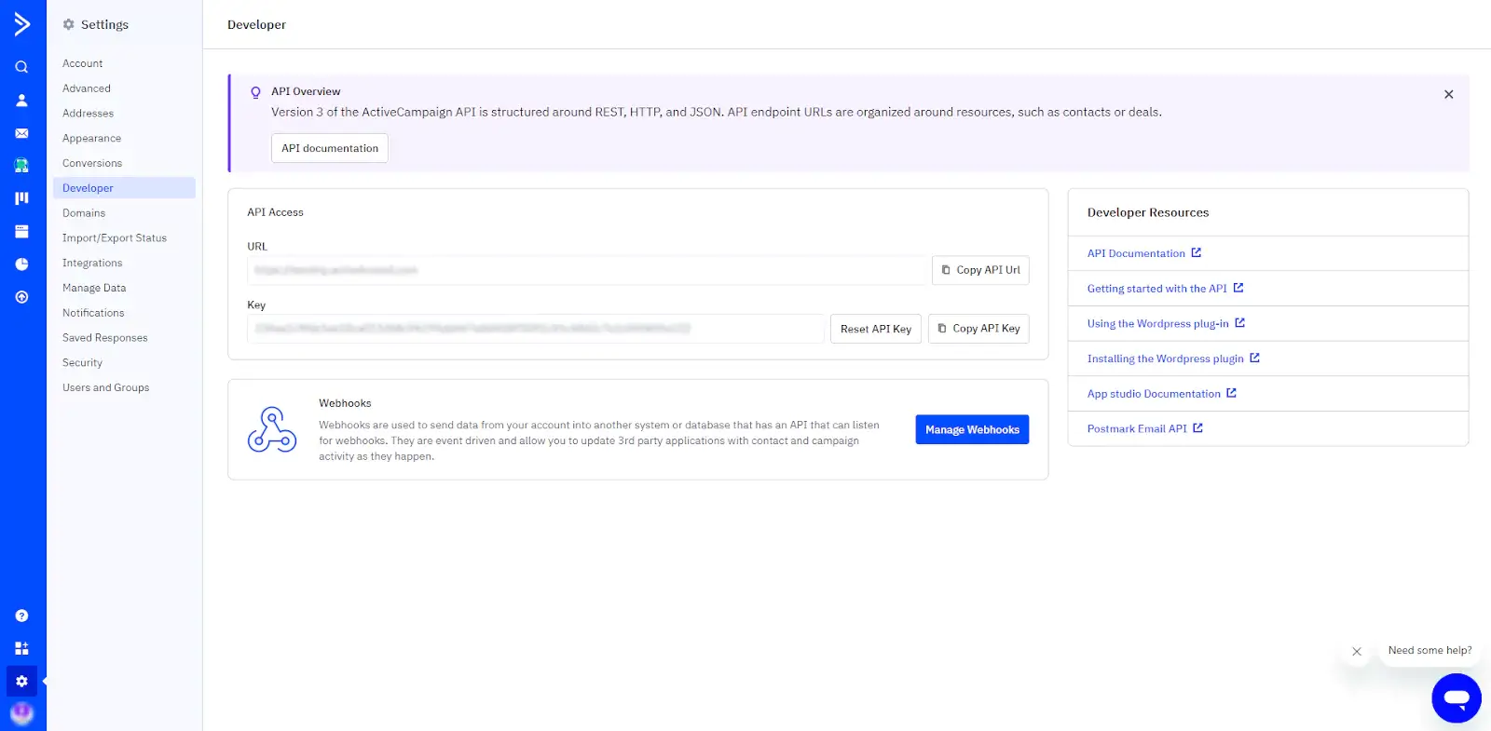Open Domains settings

coord(84,213)
